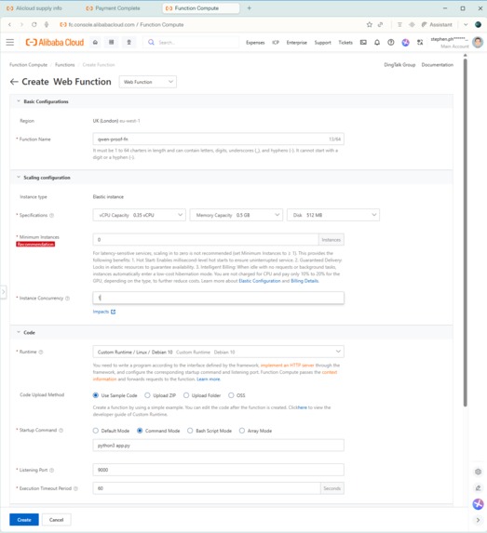Select Use Sample Code upload method
The width and height of the screenshot is (487, 533).
click(x=96, y=395)
